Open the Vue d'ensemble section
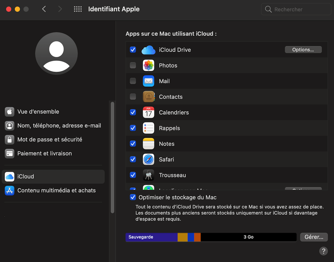The image size is (334, 262). pos(53,112)
